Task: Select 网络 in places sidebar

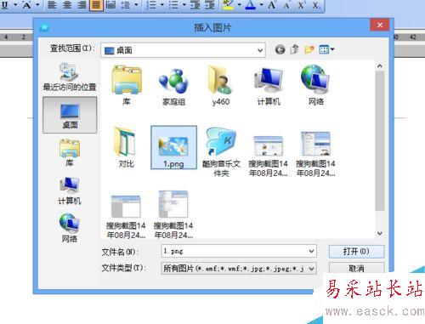Action: tap(70, 228)
